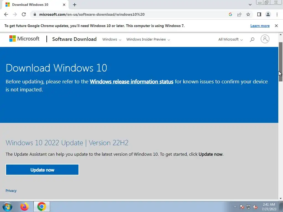Click the Chrome taskbar button
The image size is (283, 212).
pos(42,206)
